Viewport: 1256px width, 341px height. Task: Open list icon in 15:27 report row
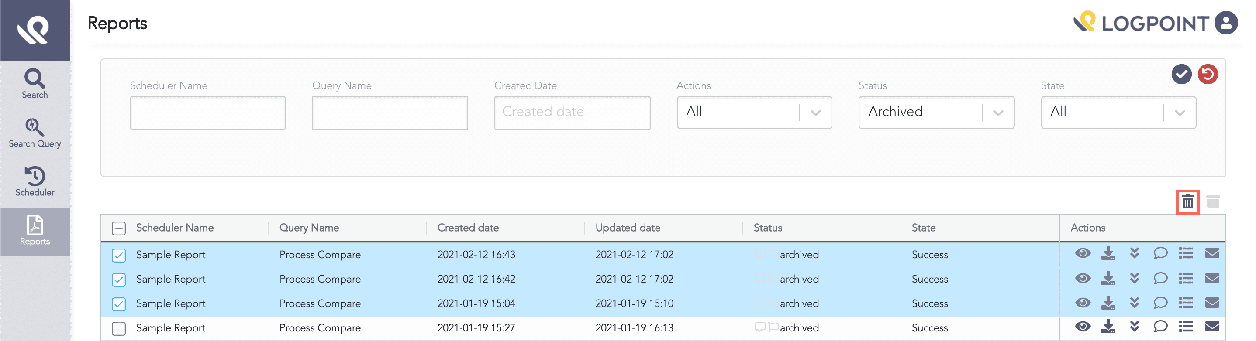pyautogui.click(x=1186, y=327)
